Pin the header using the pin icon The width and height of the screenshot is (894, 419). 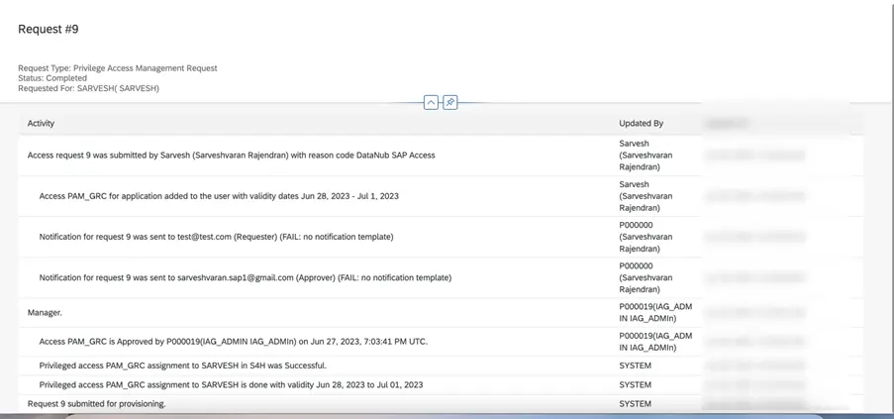pos(450,103)
